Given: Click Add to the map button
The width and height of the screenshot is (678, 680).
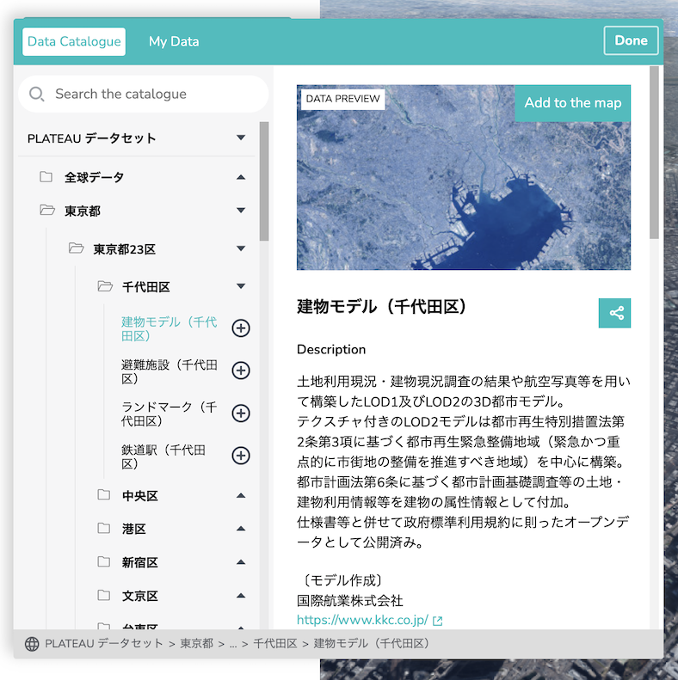Looking at the screenshot, I should [x=572, y=103].
